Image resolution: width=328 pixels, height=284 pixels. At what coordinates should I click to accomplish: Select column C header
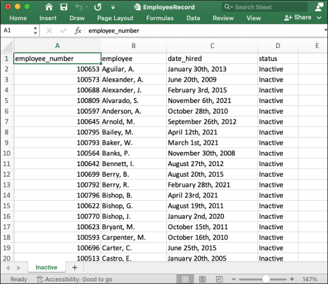[x=212, y=46]
